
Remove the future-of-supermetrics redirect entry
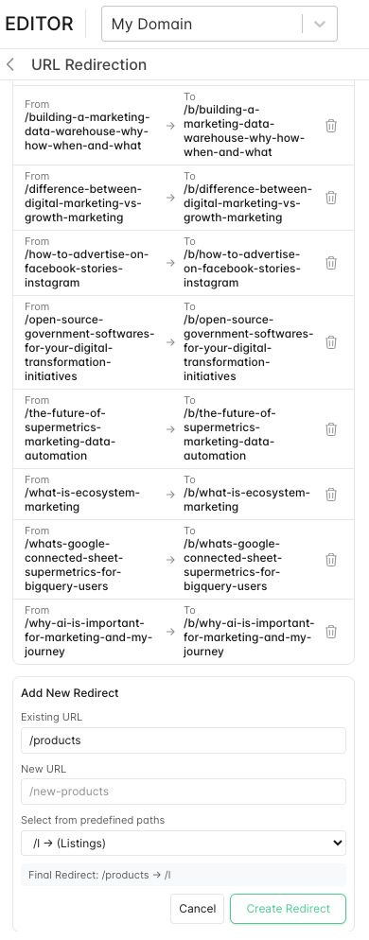pos(330,429)
